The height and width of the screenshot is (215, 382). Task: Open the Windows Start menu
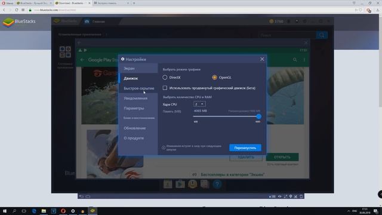pos(5,211)
